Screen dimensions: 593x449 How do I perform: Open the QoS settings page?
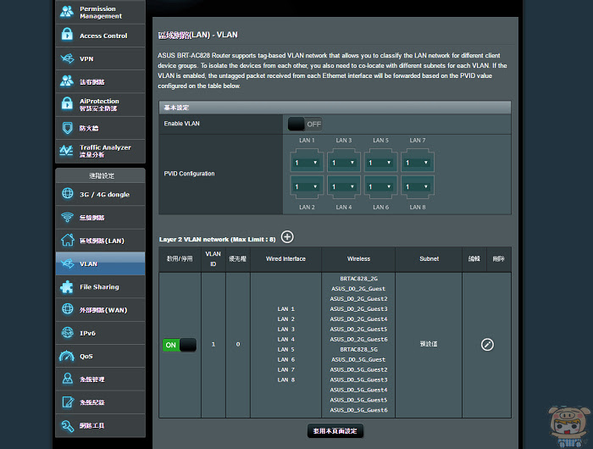tap(100, 356)
